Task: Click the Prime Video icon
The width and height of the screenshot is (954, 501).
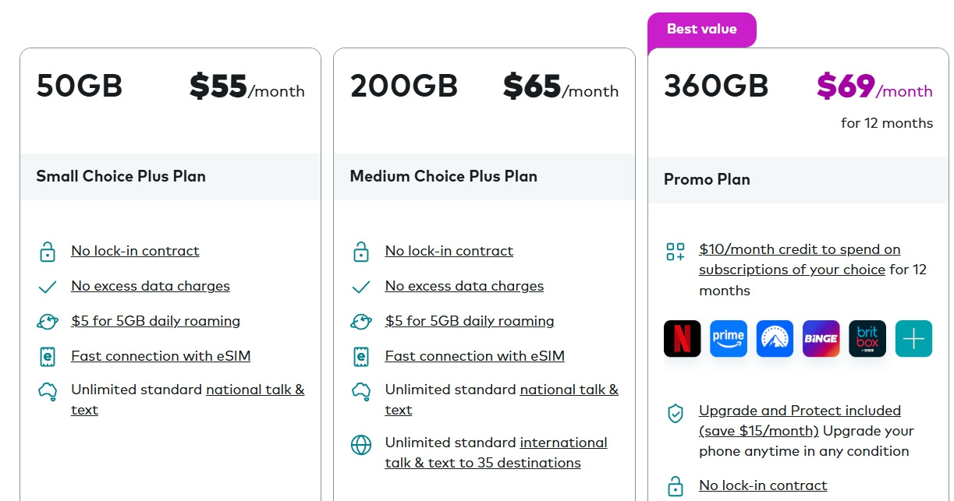Action: click(728, 339)
